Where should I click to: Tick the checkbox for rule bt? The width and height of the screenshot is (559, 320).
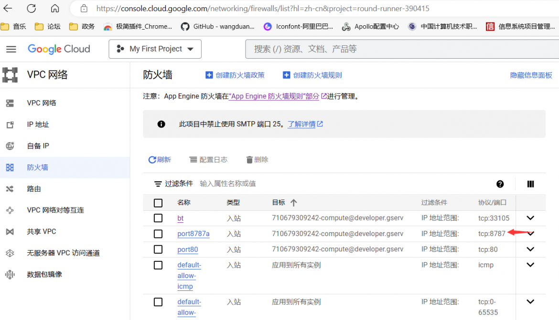tap(158, 218)
